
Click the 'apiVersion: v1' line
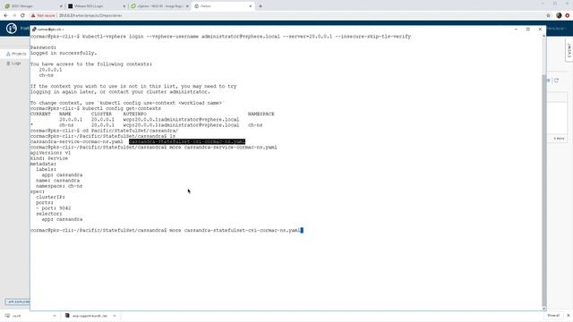(x=50, y=153)
